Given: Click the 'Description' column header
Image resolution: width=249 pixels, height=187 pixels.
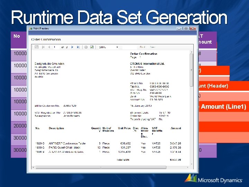Looking at the screenshot, I should [x=56, y=128].
